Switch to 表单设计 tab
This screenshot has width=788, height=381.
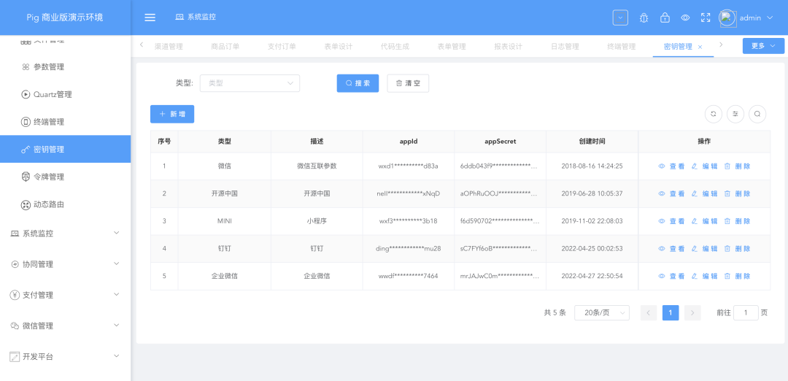(x=339, y=47)
